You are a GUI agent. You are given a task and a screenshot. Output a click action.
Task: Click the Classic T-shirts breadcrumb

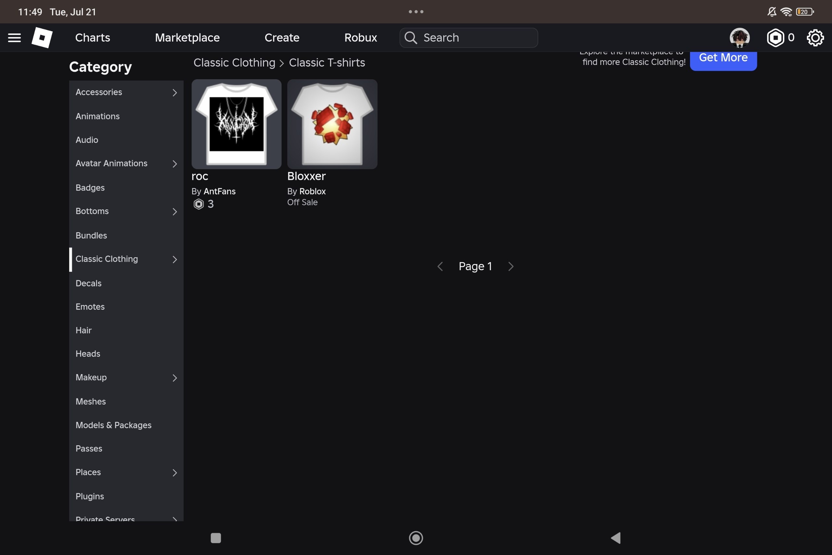click(327, 63)
